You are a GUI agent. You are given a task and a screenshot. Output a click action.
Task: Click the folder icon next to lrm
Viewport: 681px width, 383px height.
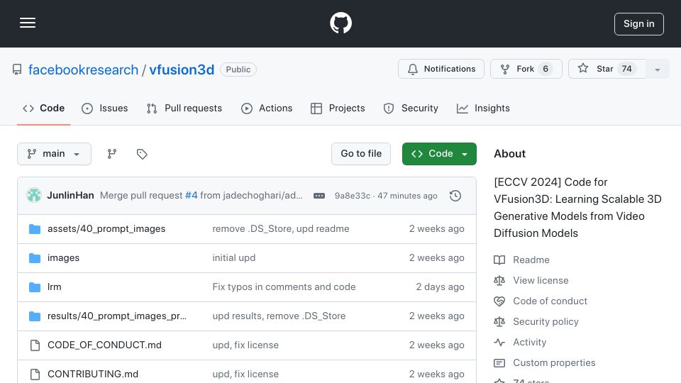pyautogui.click(x=35, y=287)
